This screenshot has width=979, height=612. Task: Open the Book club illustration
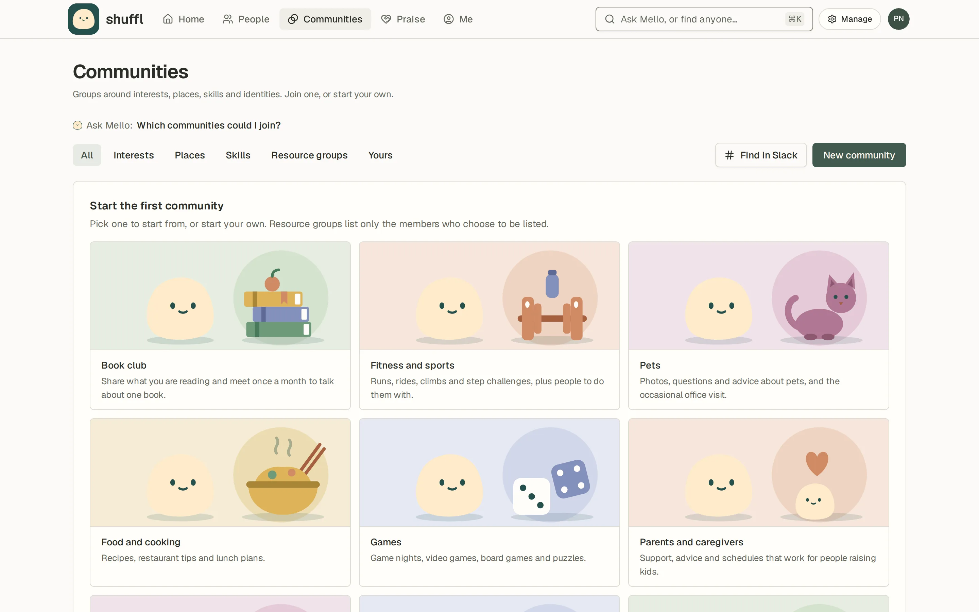(220, 296)
